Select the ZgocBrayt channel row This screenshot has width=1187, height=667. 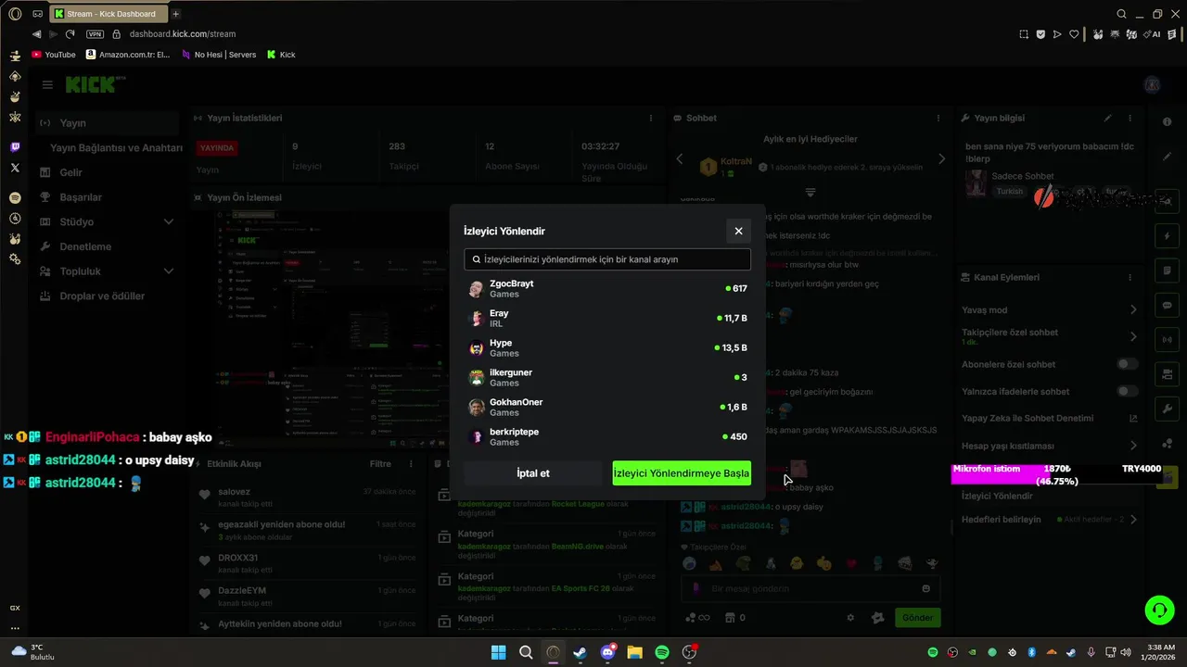[607, 289]
